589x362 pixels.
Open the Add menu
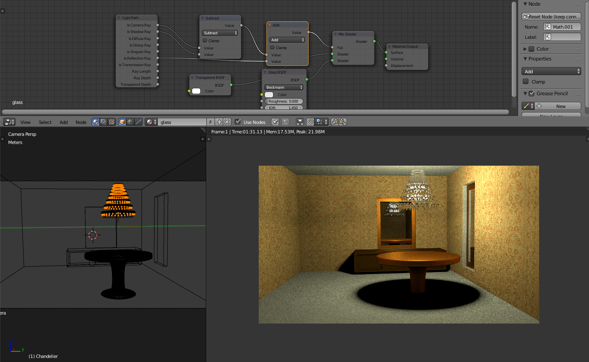[64, 122]
